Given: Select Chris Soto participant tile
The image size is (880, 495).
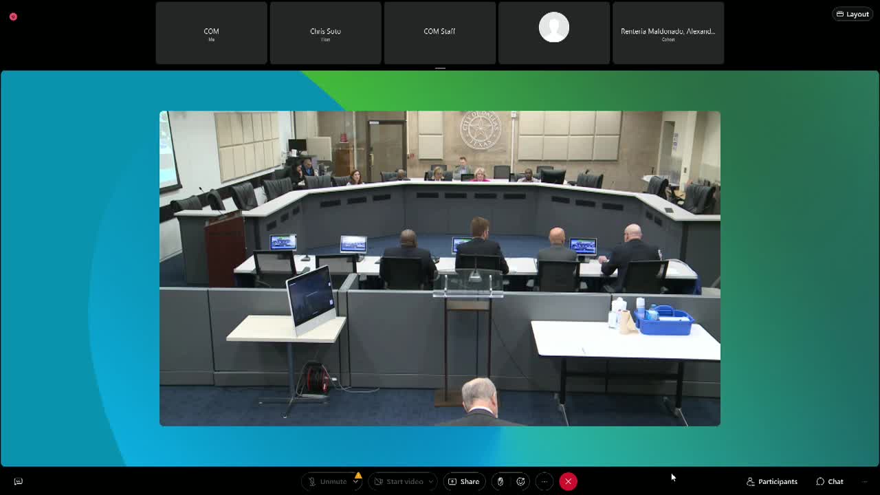Looking at the screenshot, I should pos(325,33).
